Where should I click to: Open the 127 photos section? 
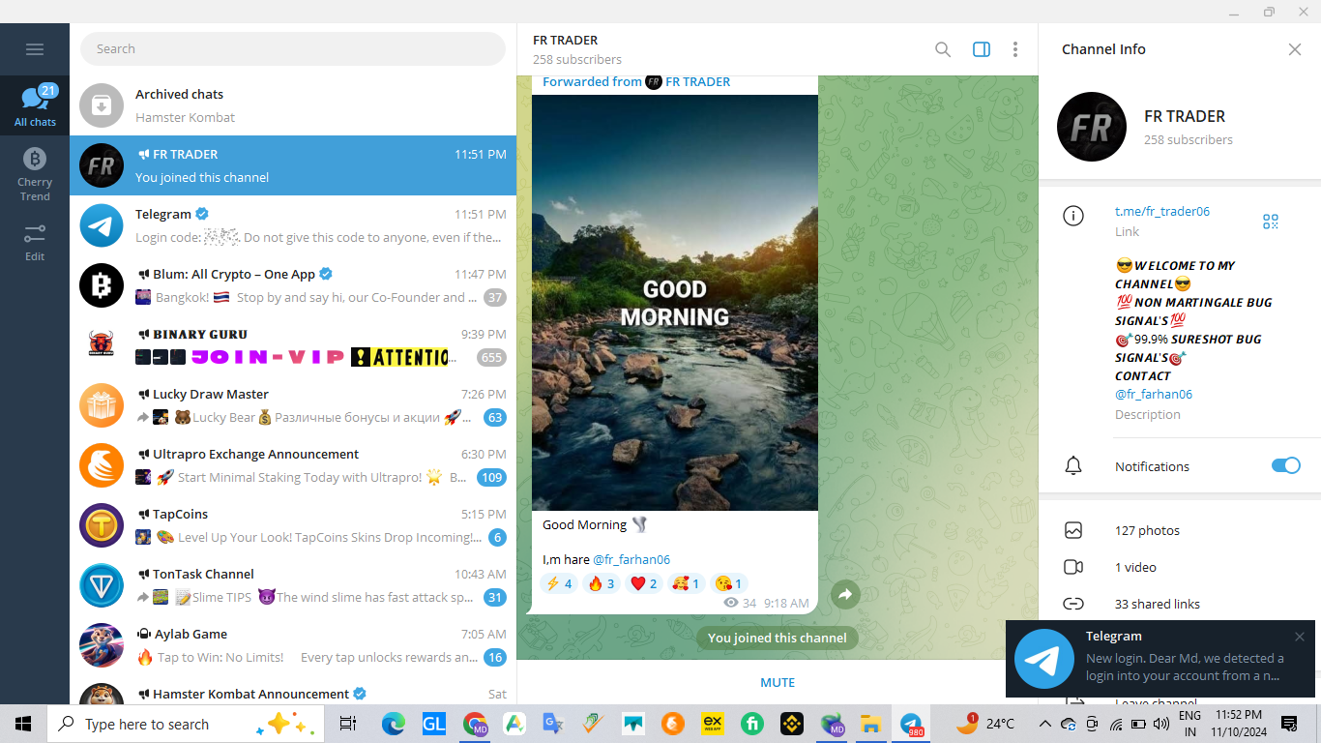pos(1180,530)
